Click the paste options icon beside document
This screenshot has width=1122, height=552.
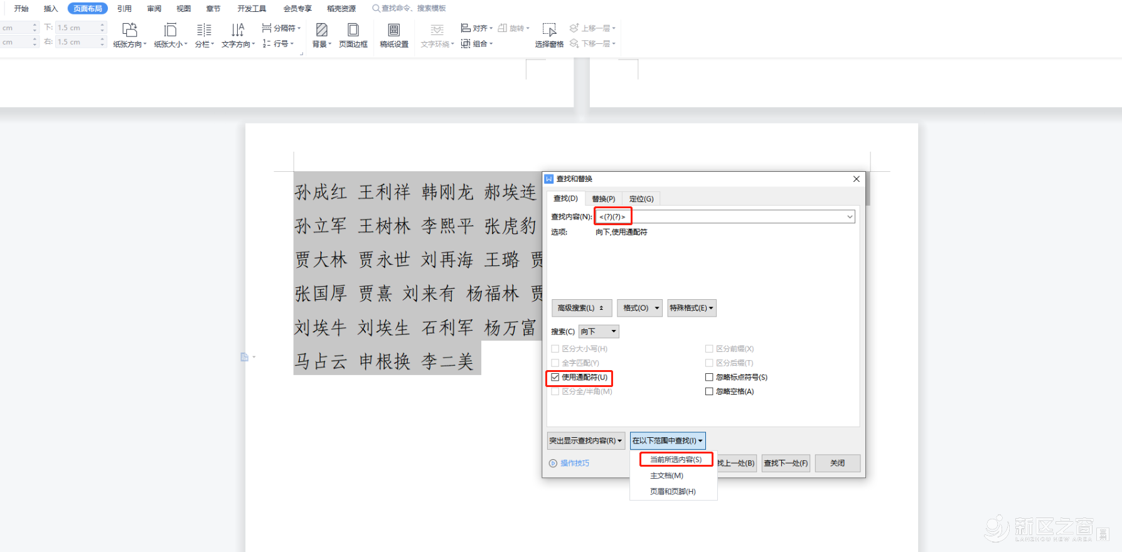245,357
